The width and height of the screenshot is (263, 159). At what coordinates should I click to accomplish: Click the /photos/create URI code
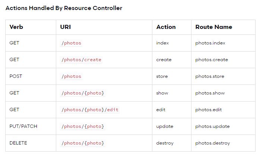81,60
